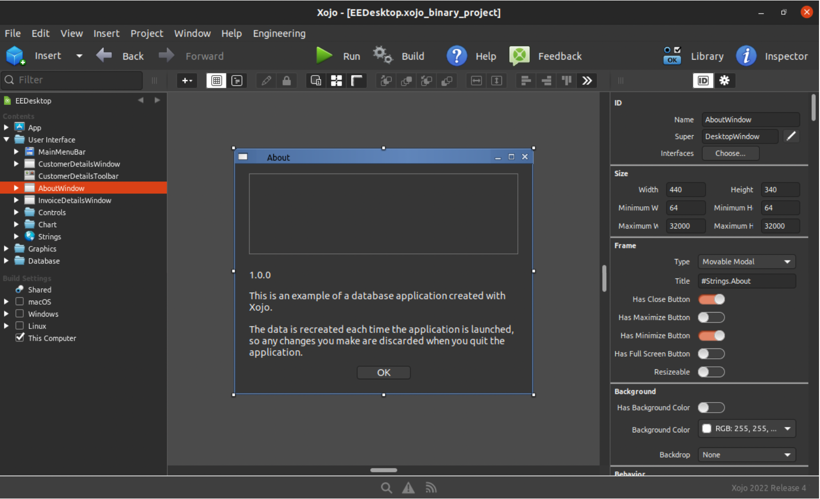The image size is (820, 499).
Task: Check the Windows build target checkbox
Action: tap(20, 314)
